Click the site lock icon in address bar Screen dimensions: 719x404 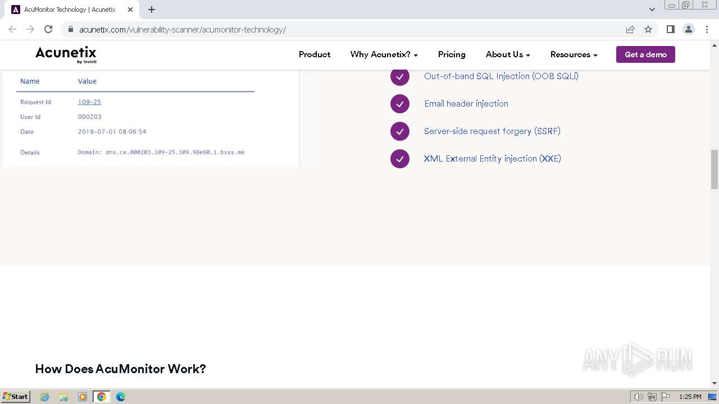point(71,29)
